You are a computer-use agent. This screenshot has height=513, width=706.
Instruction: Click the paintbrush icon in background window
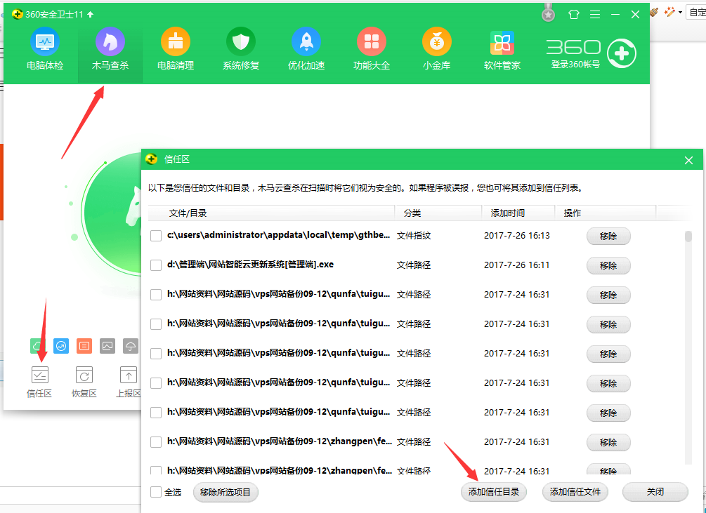pos(654,12)
